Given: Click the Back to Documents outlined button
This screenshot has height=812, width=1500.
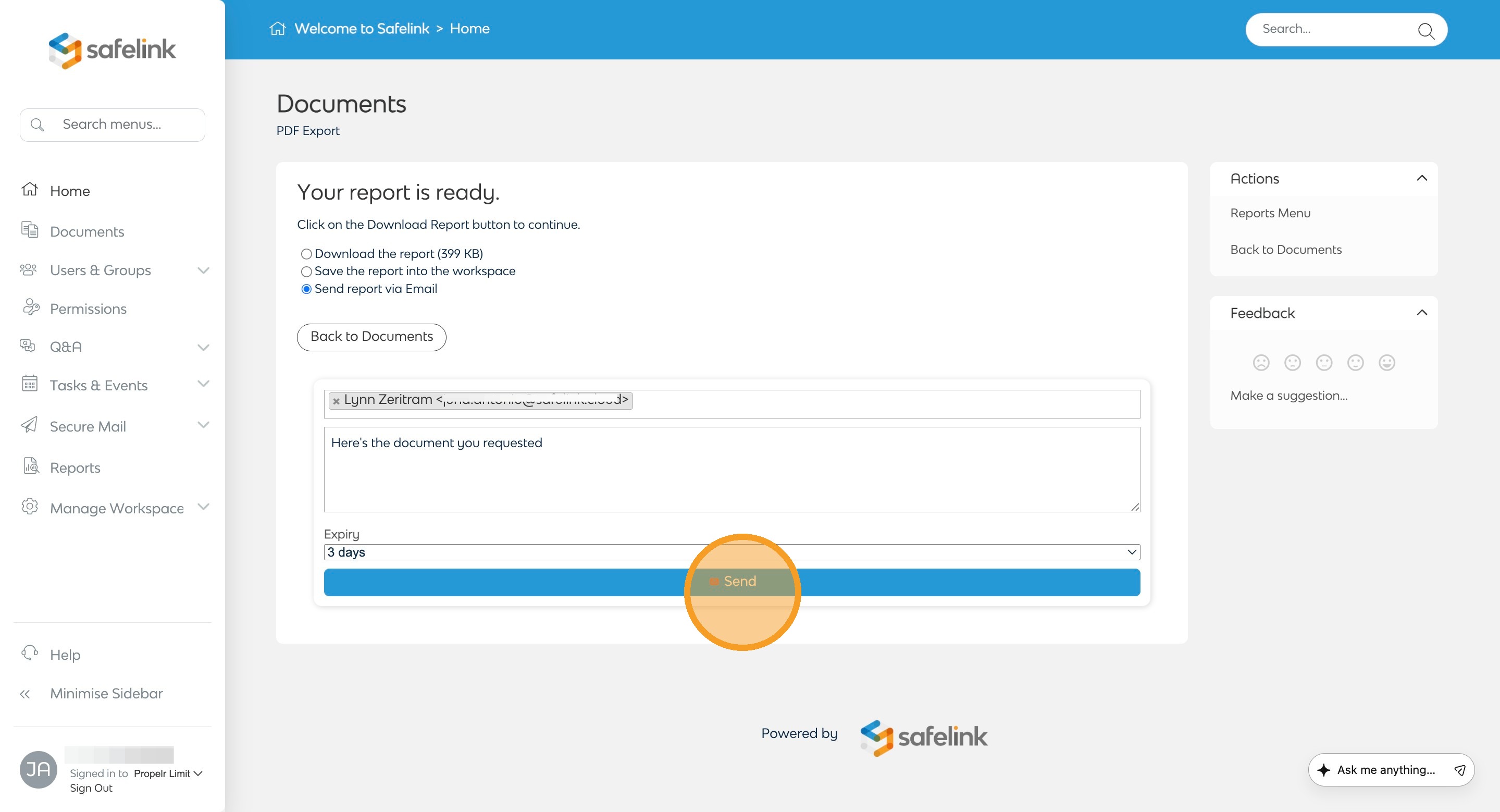Looking at the screenshot, I should [x=371, y=337].
